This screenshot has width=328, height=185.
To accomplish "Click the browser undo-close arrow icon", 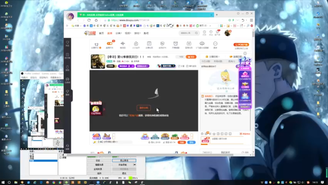I will tap(243, 20).
